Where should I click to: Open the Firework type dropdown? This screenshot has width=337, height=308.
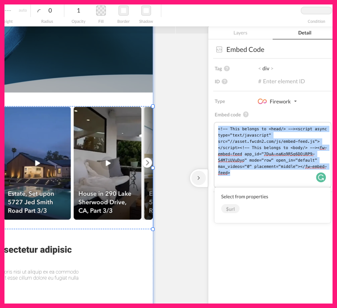click(x=277, y=101)
